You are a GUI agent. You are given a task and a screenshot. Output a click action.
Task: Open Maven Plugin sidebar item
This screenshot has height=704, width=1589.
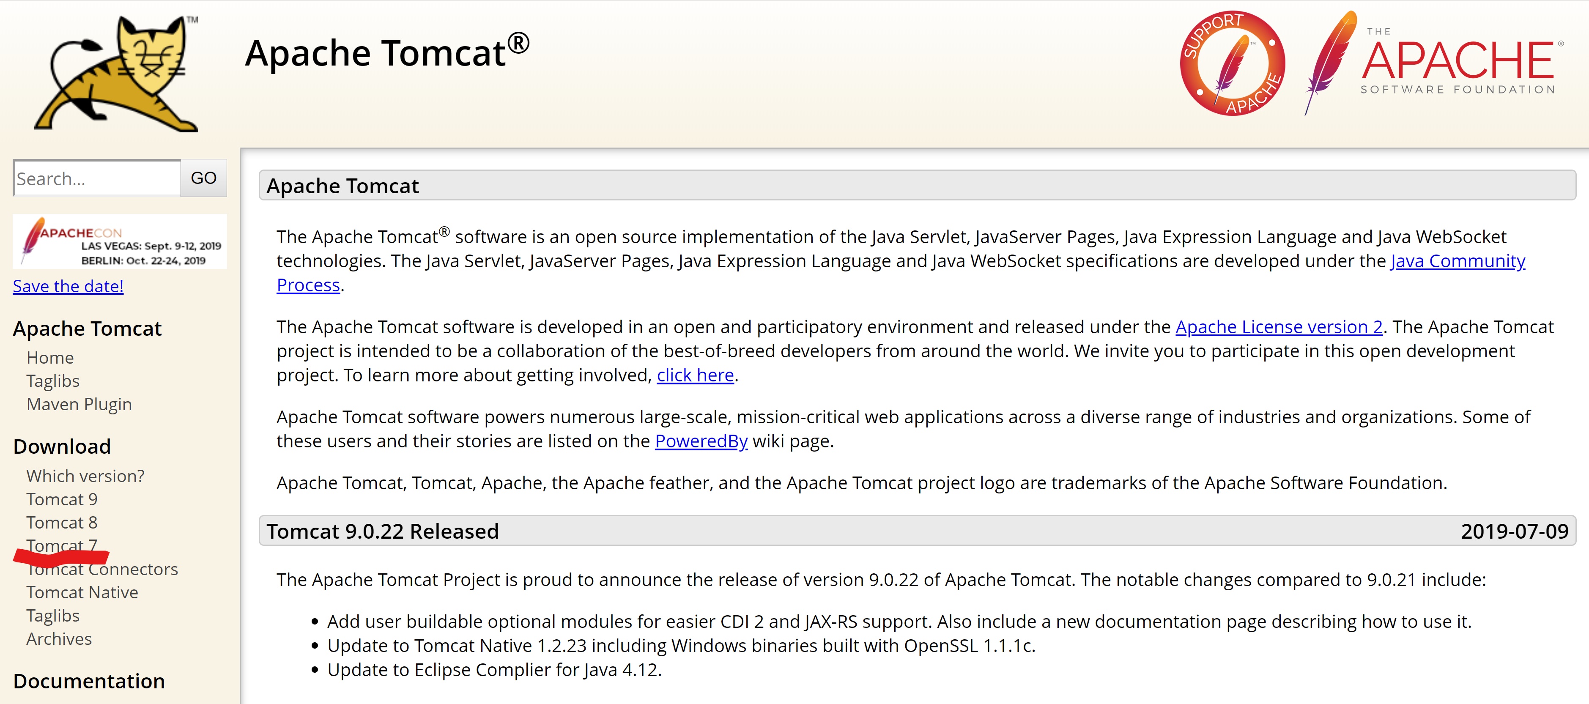point(79,404)
